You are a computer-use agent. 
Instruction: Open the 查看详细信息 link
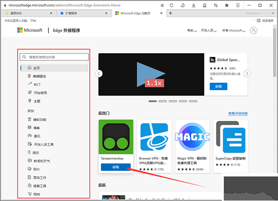coord(238,113)
